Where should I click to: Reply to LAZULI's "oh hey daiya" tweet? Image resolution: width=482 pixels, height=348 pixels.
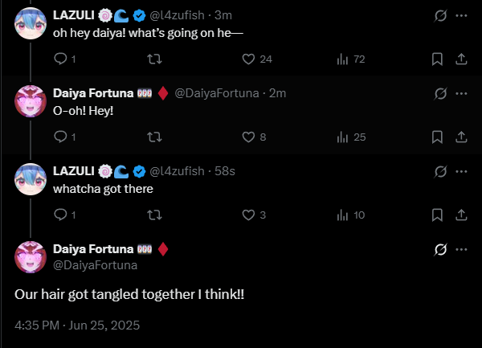60,59
